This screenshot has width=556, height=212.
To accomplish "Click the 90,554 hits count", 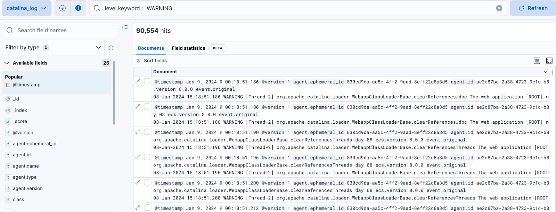I will coord(153,31).
